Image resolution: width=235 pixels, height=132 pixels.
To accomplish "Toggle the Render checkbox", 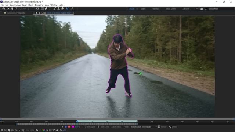I will point(159,127).
